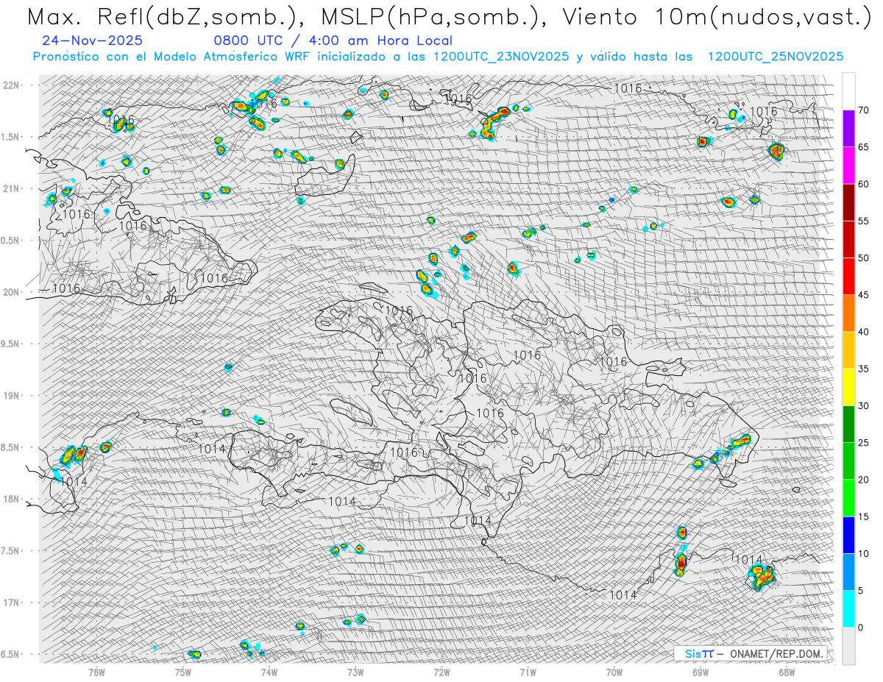Image resolution: width=883 pixels, height=682 pixels.
Task: Select the '71W' longitude axis label
Action: point(528,672)
